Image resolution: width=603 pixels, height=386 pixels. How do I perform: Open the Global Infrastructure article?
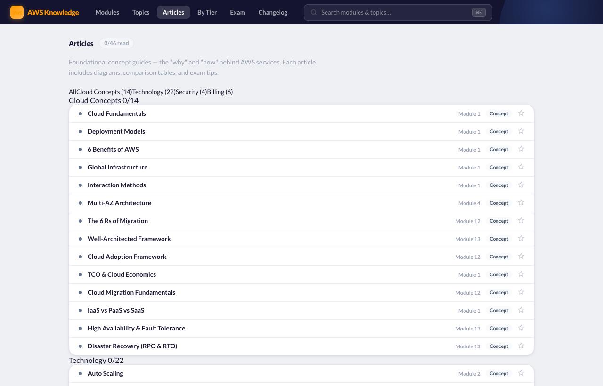(301, 167)
